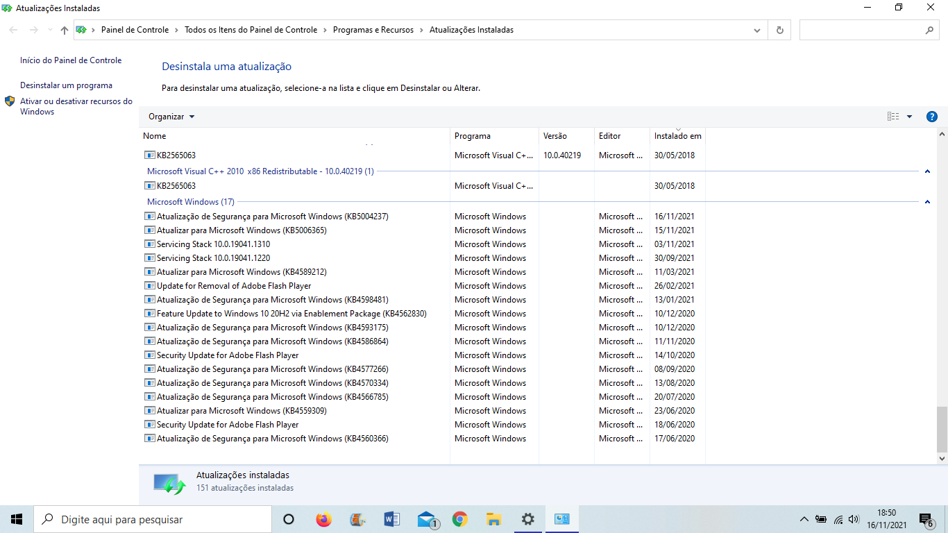This screenshot has width=948, height=533.
Task: Refresh the Atualizações Instaladas list
Action: (780, 30)
